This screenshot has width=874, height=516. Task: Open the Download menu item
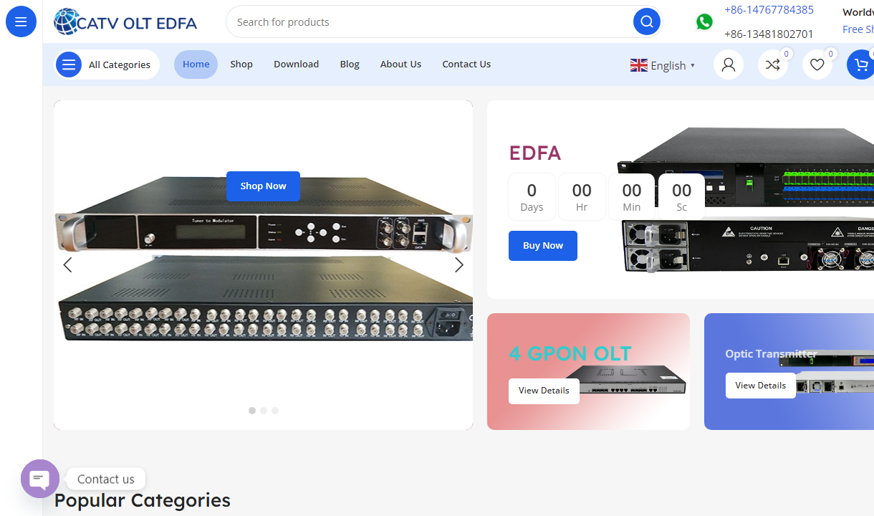296,64
